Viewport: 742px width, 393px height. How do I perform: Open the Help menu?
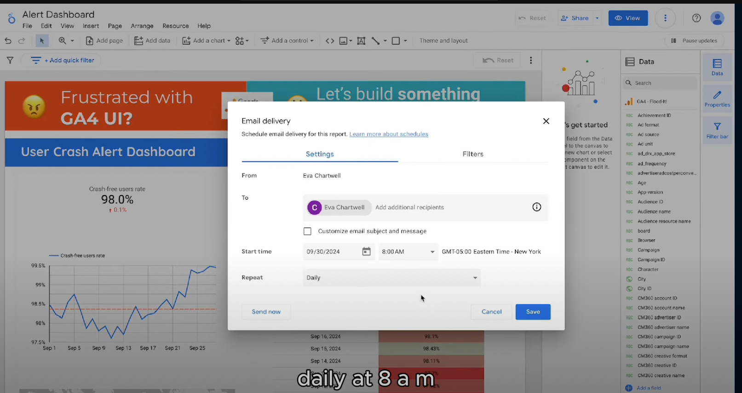tap(204, 26)
